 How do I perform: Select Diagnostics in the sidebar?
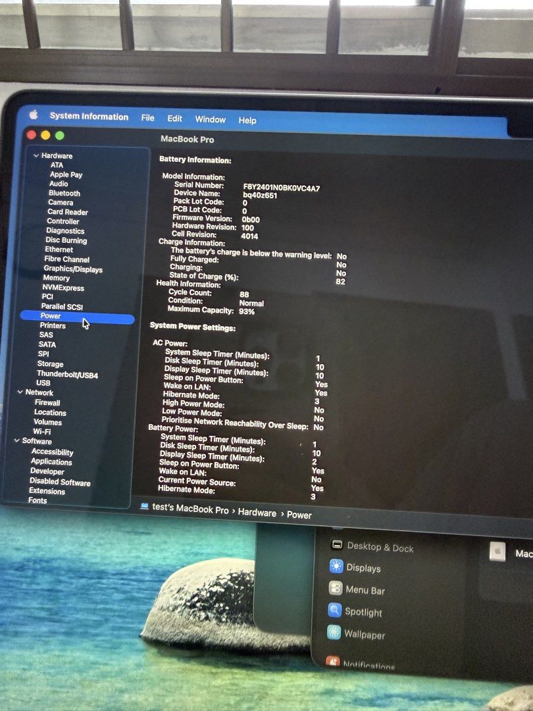65,231
